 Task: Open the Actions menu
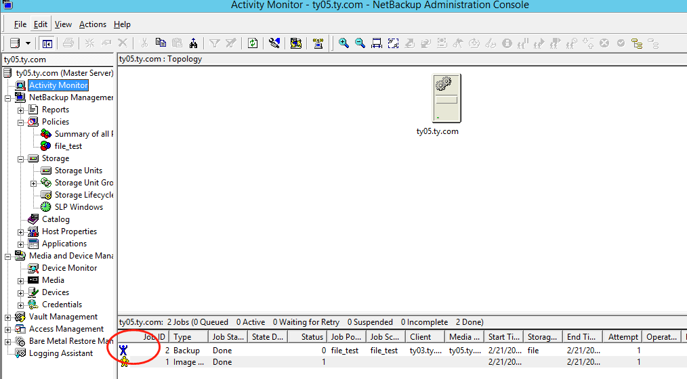[92, 24]
